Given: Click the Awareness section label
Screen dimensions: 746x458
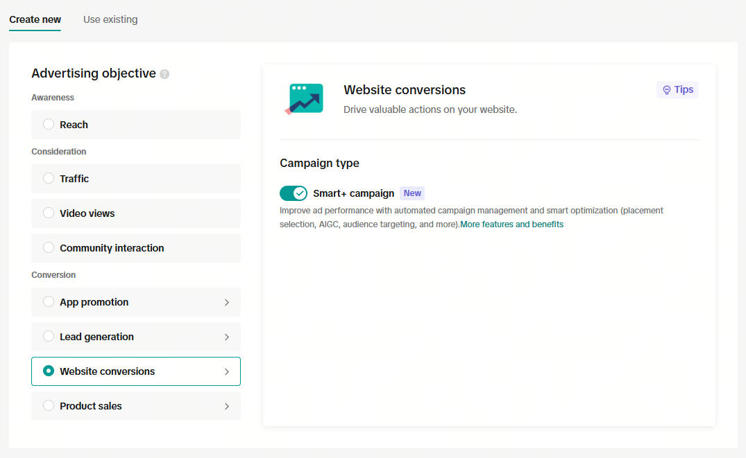Looking at the screenshot, I should click(53, 98).
